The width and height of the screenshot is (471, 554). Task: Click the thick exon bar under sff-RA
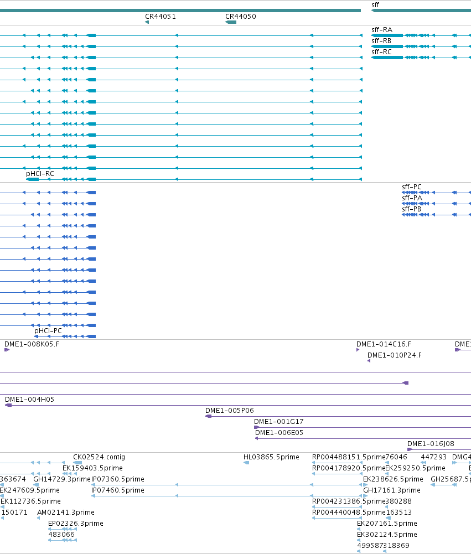[x=387, y=35]
